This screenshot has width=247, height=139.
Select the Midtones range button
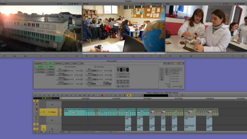coord(51,72)
